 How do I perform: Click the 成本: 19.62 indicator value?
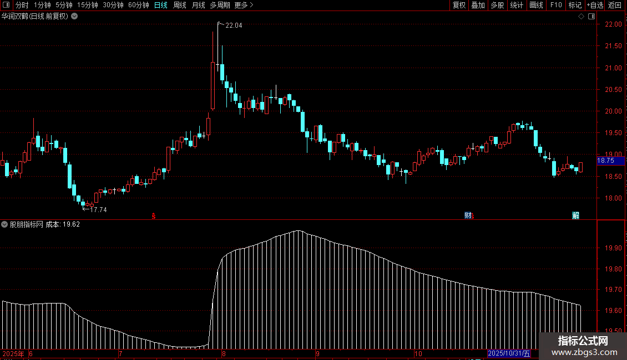coord(63,224)
